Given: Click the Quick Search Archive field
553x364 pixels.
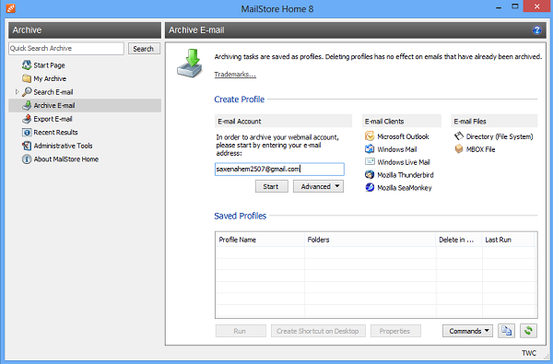Looking at the screenshot, I should pos(66,49).
